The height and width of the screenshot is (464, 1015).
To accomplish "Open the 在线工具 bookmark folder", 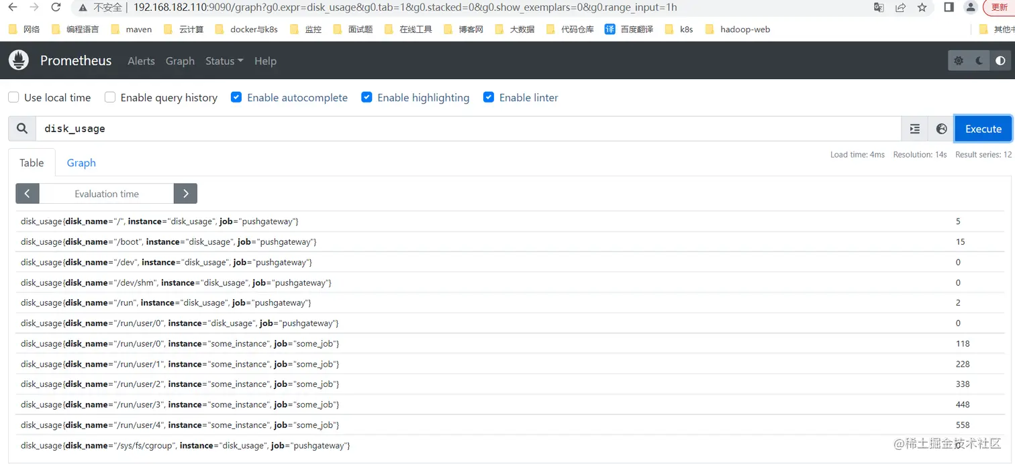I will tap(408, 30).
